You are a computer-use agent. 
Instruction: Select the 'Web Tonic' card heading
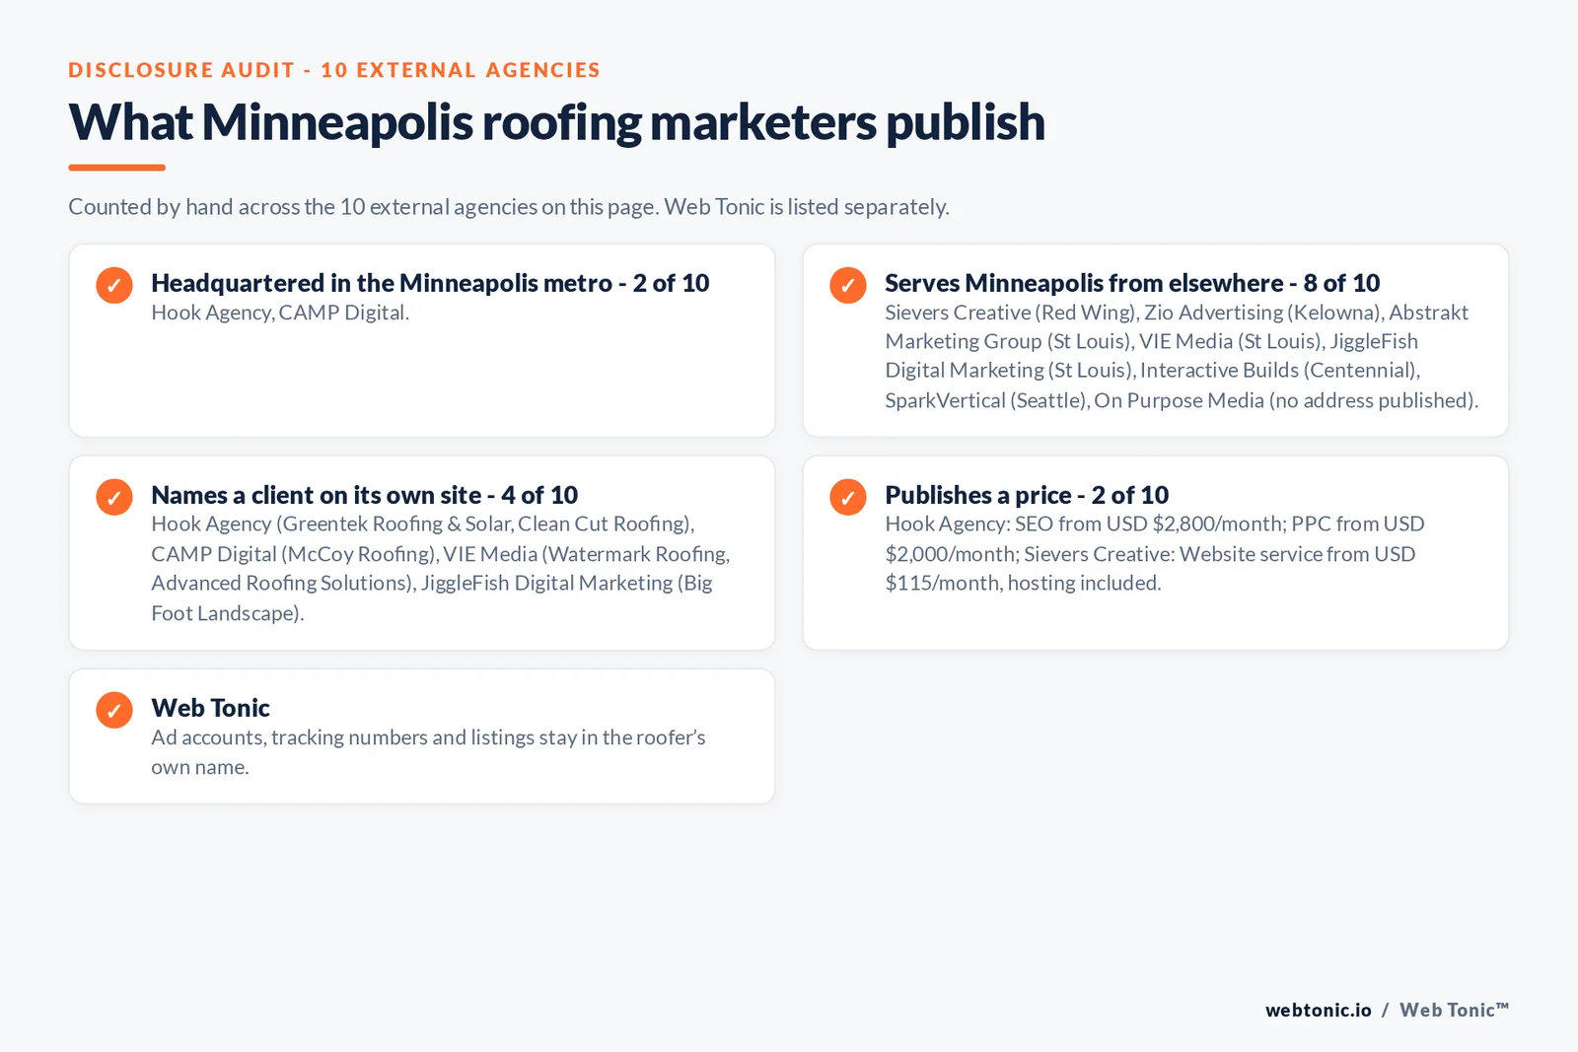click(210, 708)
